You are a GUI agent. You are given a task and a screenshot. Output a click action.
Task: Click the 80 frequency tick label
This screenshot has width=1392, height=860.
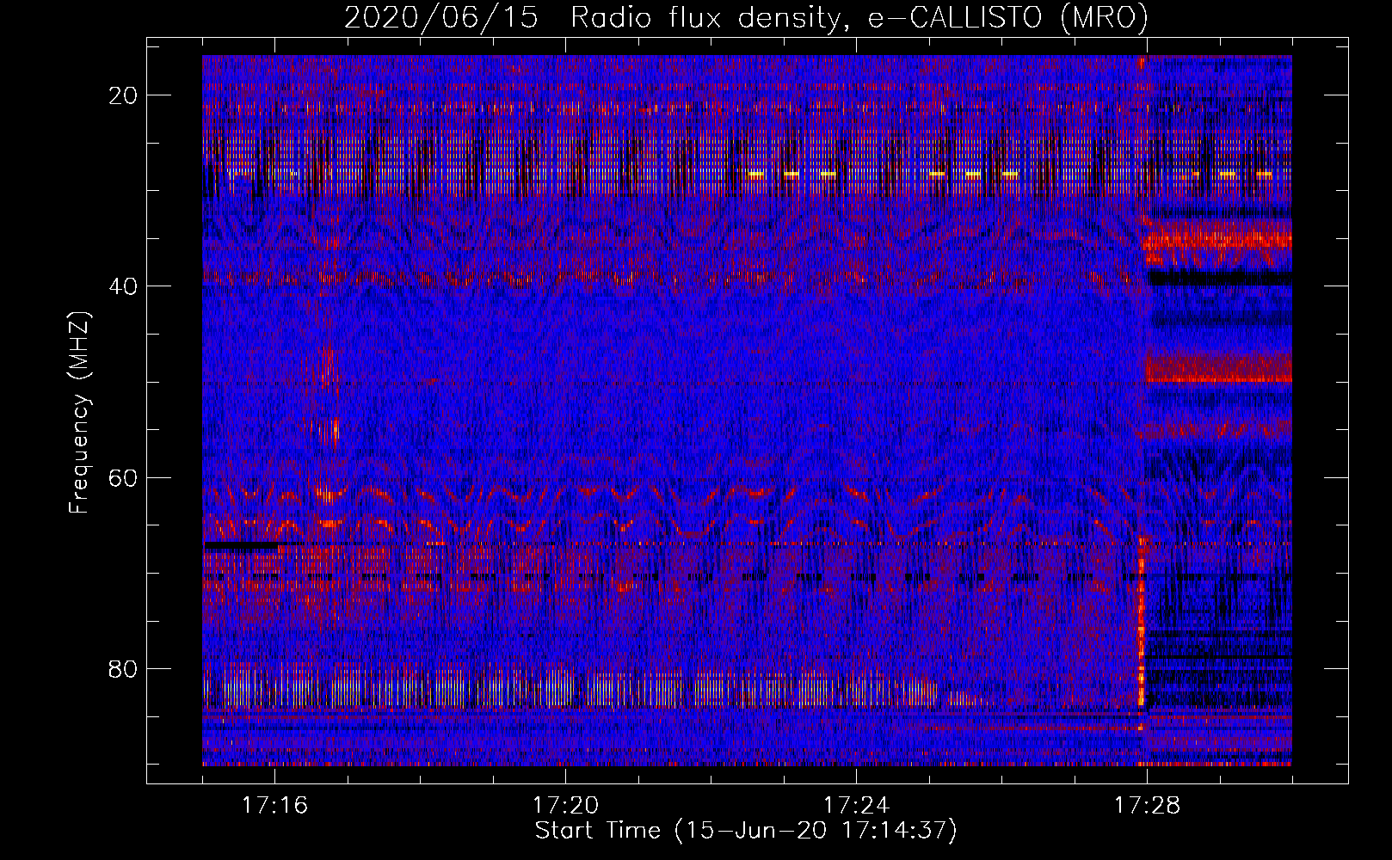[x=124, y=668]
